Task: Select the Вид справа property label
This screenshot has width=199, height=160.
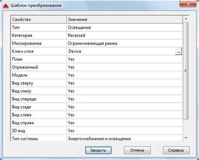Action: pyautogui.click(x=39, y=123)
